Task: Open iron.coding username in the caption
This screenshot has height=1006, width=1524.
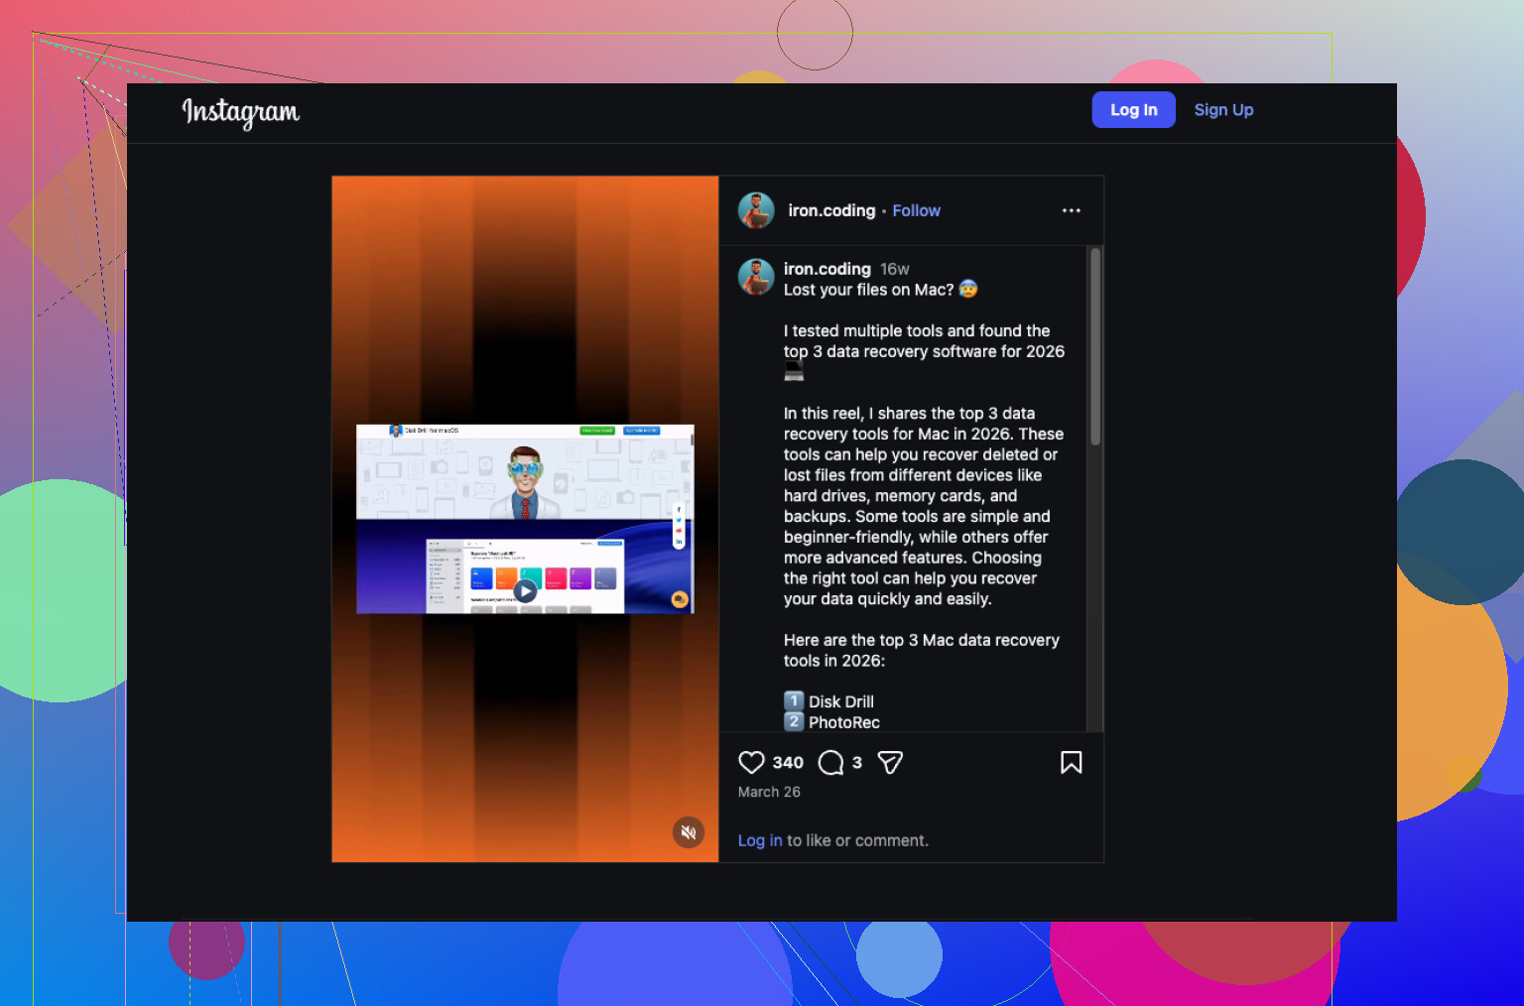Action: pos(826,269)
